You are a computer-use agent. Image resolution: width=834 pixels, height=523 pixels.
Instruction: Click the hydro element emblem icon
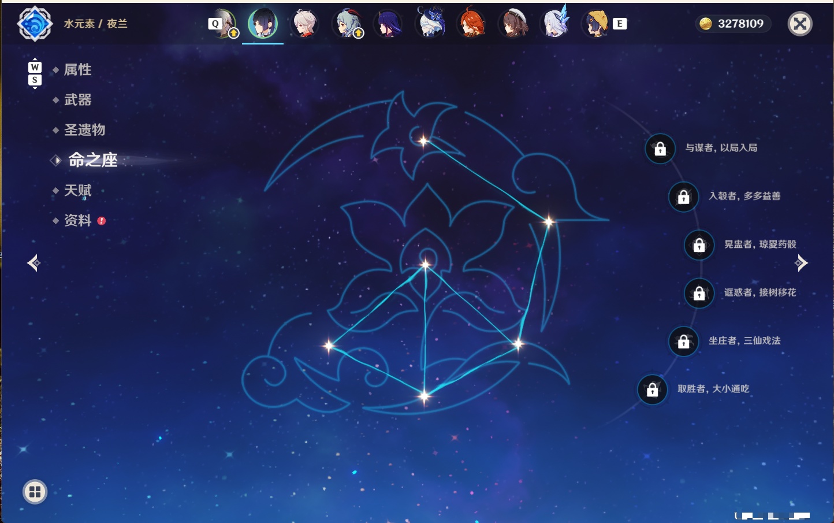(35, 24)
